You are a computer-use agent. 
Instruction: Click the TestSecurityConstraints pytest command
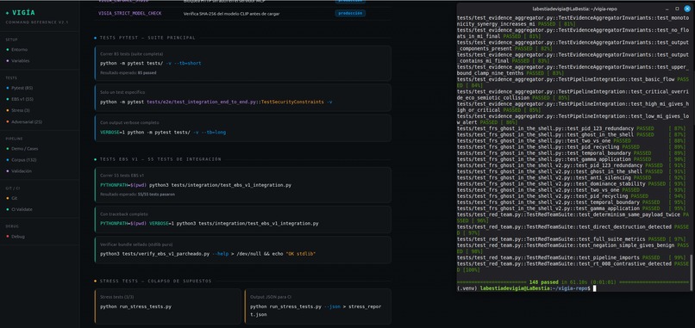pyautogui.click(x=216, y=102)
